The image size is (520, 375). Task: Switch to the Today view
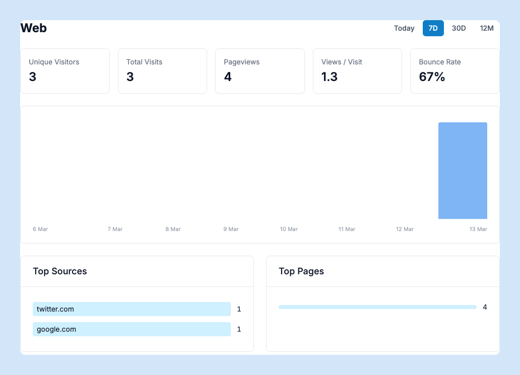click(x=404, y=28)
